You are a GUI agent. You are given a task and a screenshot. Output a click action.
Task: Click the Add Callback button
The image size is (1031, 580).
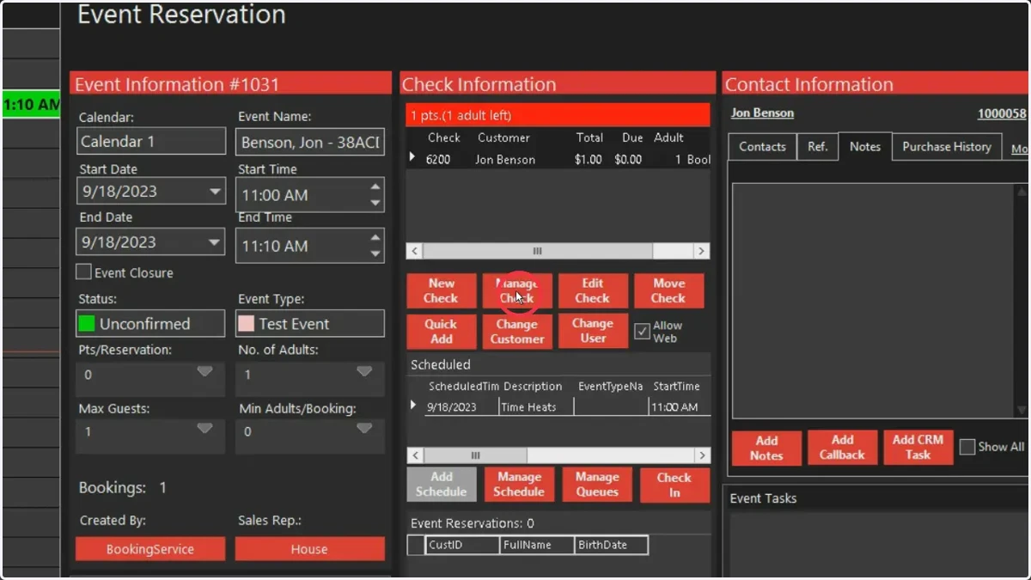click(842, 448)
